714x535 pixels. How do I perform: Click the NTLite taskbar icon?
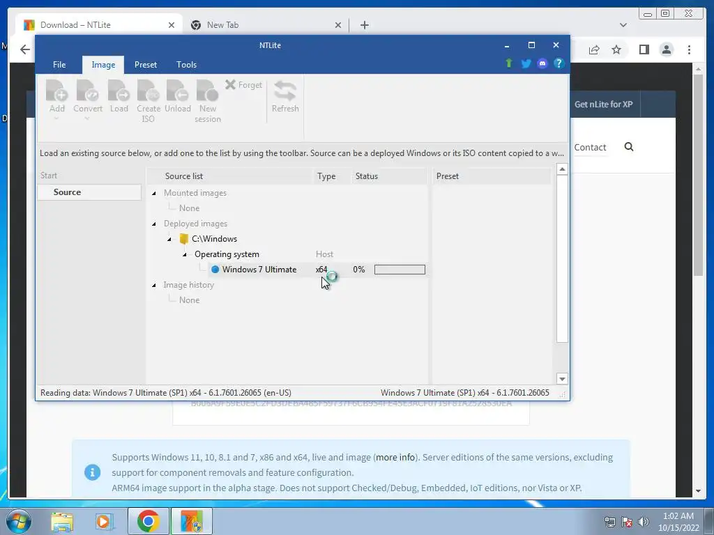click(x=192, y=521)
